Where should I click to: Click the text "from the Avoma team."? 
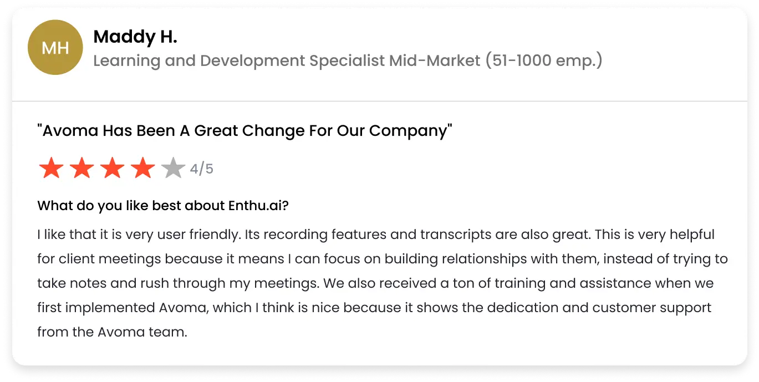coord(112,332)
